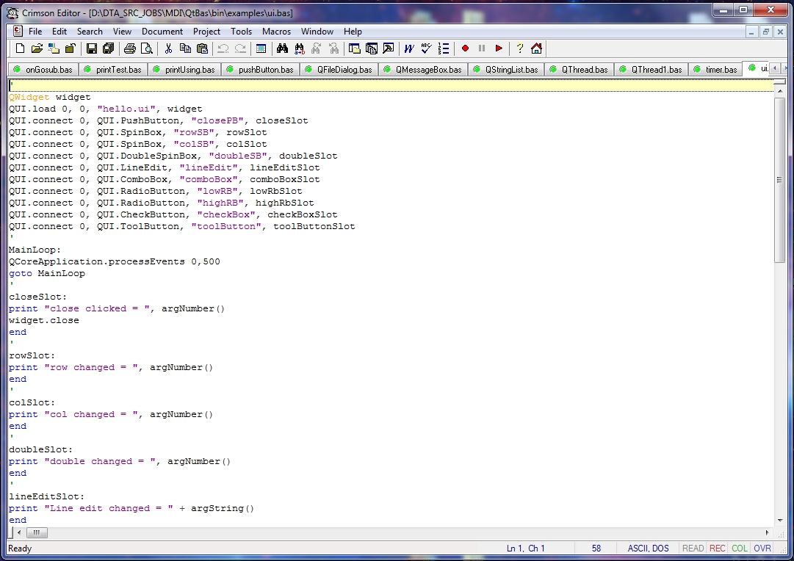The height and width of the screenshot is (561, 794).
Task: Create a new document with the blank page icon
Action: click(20, 48)
